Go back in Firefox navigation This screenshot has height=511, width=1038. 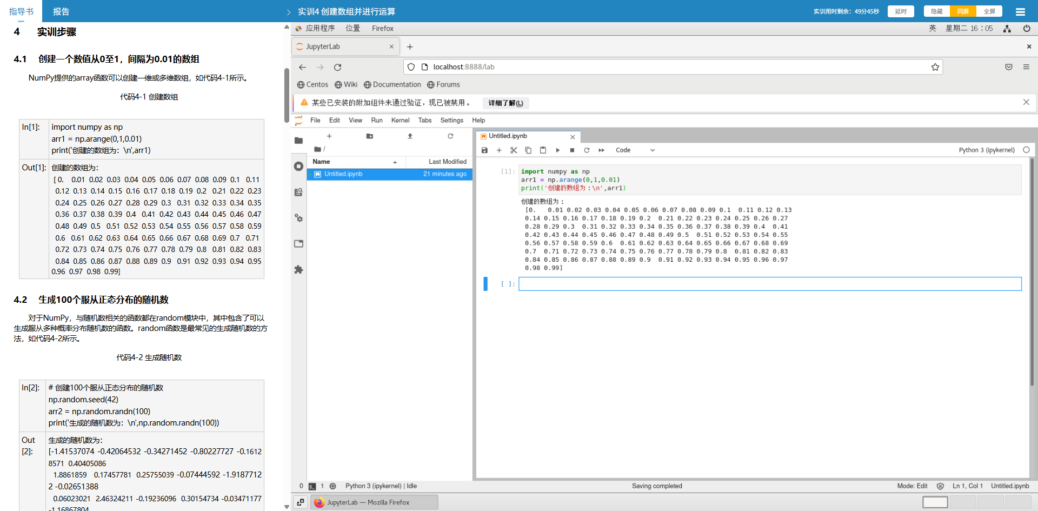(x=302, y=67)
